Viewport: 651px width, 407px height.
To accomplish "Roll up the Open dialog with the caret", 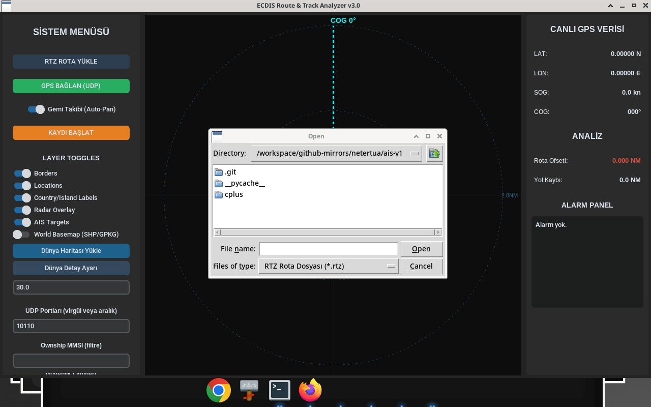I will [417, 136].
